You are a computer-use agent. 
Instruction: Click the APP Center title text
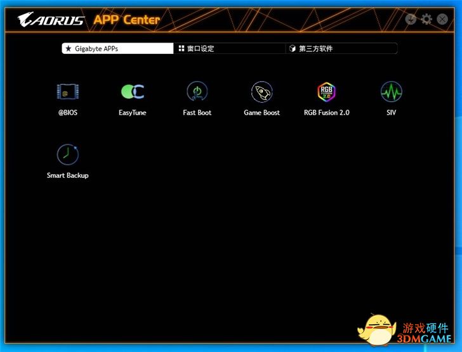click(x=127, y=20)
